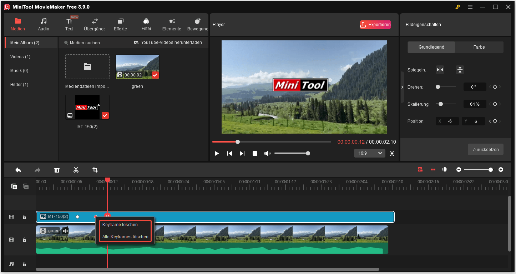Screen dimensions: 516x274
Task: Adjust the Skalierung slider
Action: tap(446, 104)
